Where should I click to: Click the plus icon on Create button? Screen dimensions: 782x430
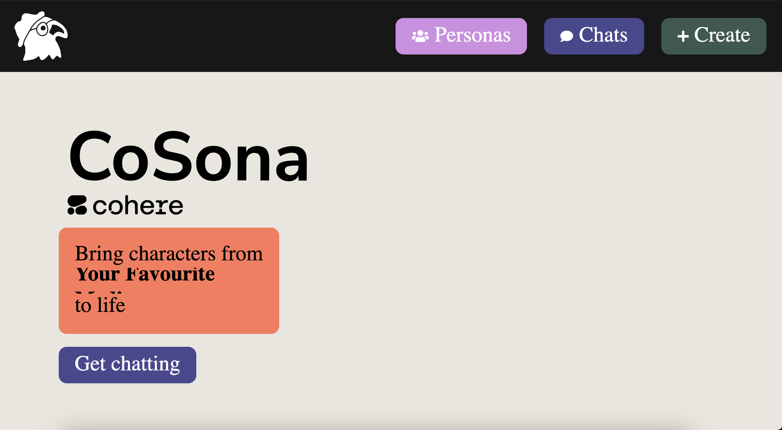click(683, 36)
